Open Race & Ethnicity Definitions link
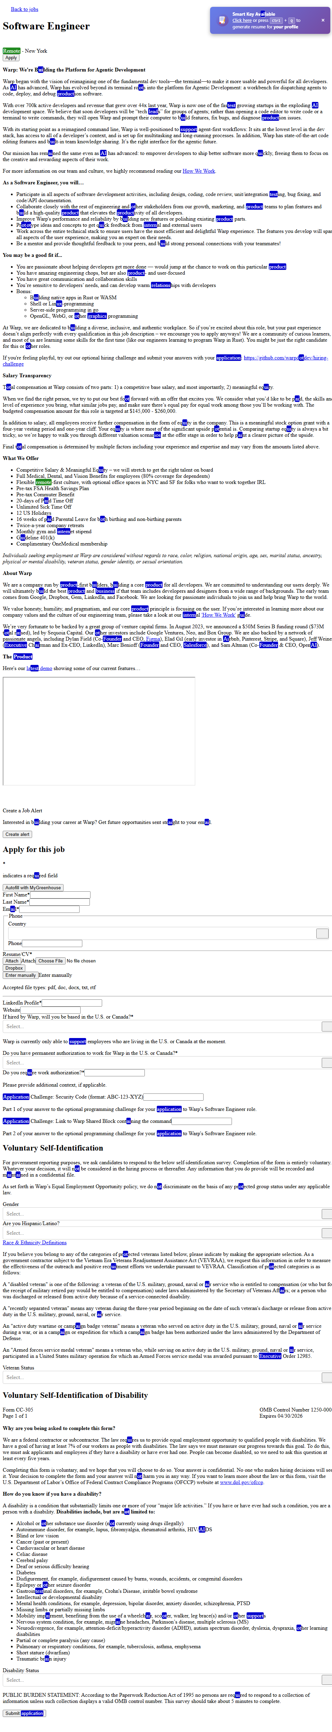Viewport: 332px width, 1732px height. pyautogui.click(x=34, y=1243)
